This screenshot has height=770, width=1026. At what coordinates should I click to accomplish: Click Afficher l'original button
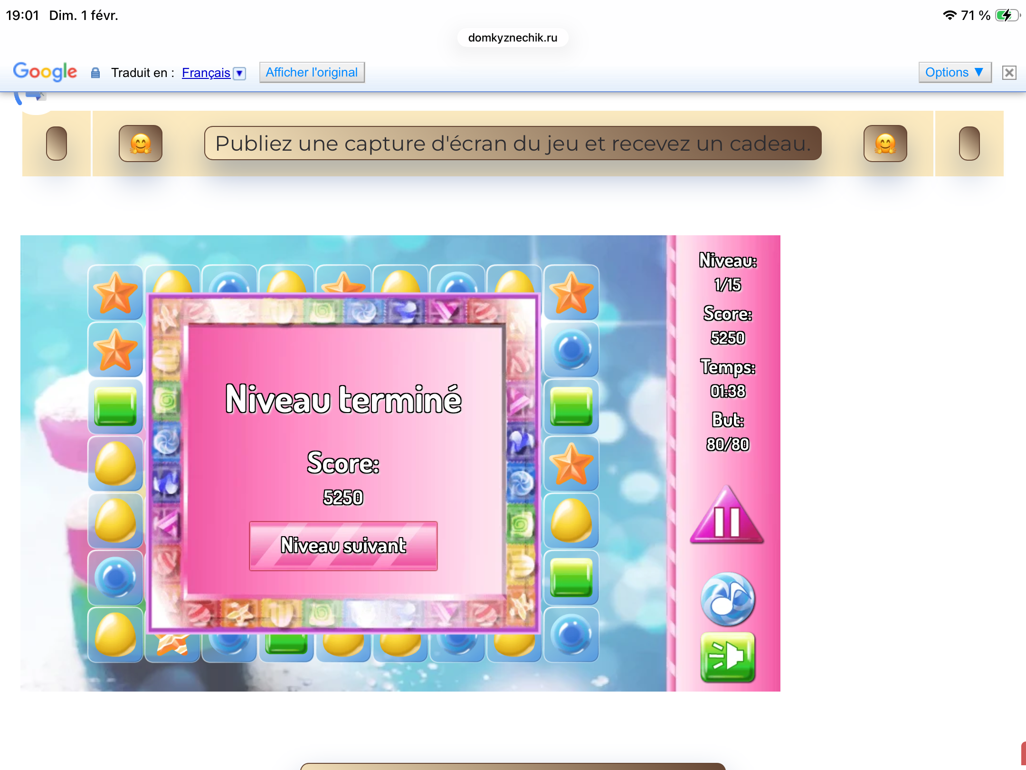[x=312, y=72]
